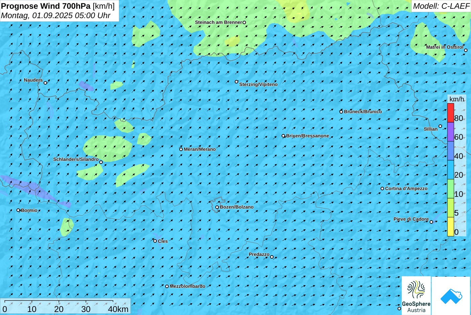Click the Mezzolombardo city marker

tap(167, 286)
